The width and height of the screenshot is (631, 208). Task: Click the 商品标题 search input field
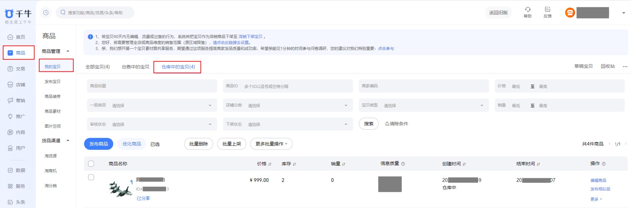coord(152,86)
